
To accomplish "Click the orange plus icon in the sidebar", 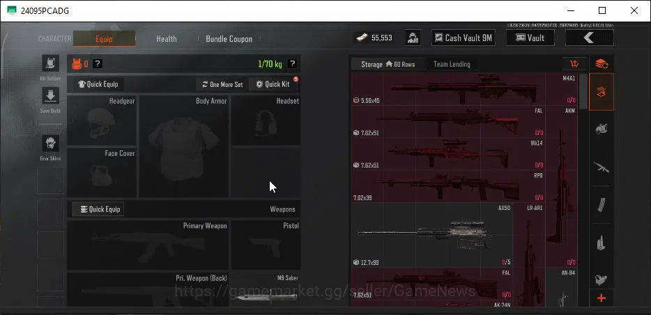I will 602,298.
